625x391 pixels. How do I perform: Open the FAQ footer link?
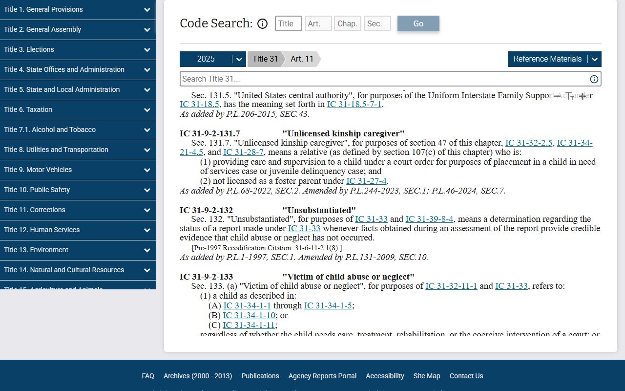(148, 376)
